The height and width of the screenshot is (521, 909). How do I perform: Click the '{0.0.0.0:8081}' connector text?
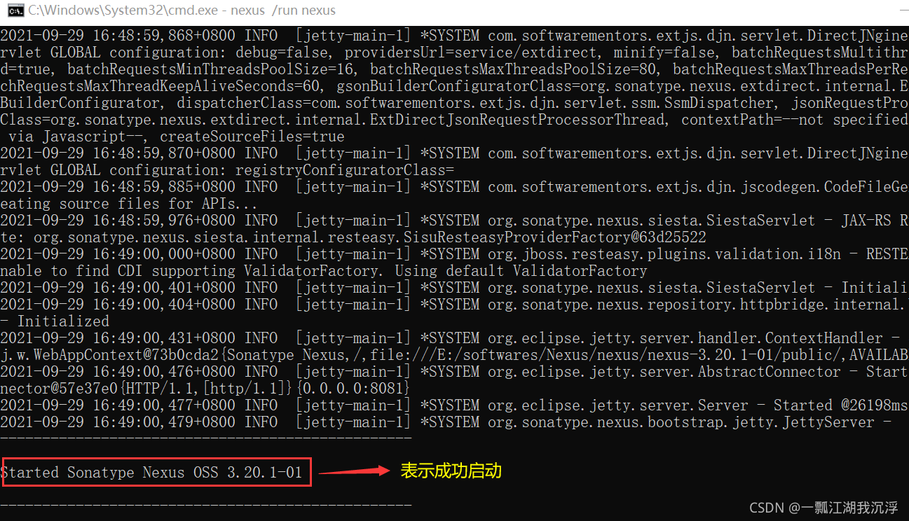click(x=353, y=388)
